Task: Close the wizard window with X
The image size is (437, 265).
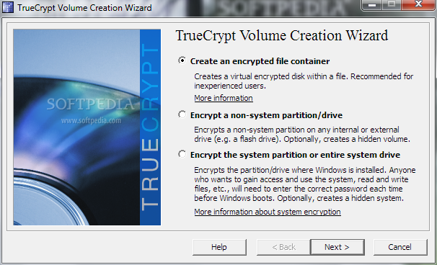Action: (418, 4)
